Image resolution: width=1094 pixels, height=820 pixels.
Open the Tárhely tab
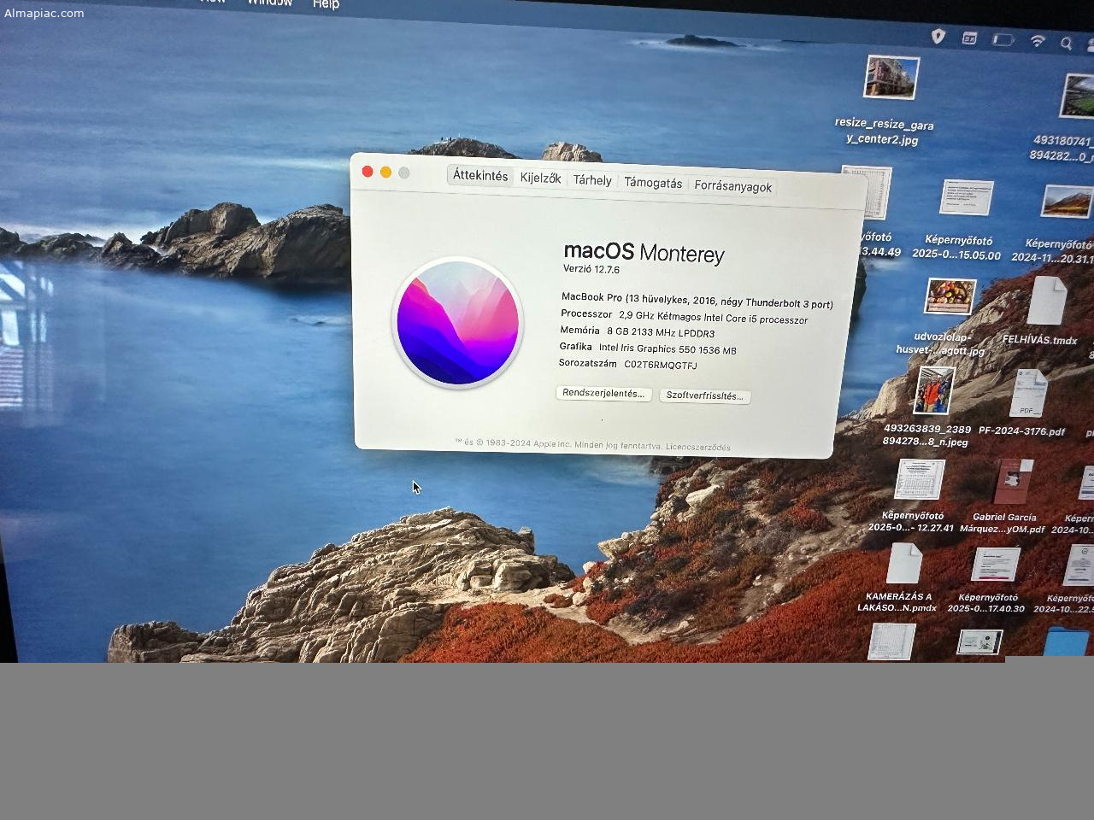tap(592, 180)
